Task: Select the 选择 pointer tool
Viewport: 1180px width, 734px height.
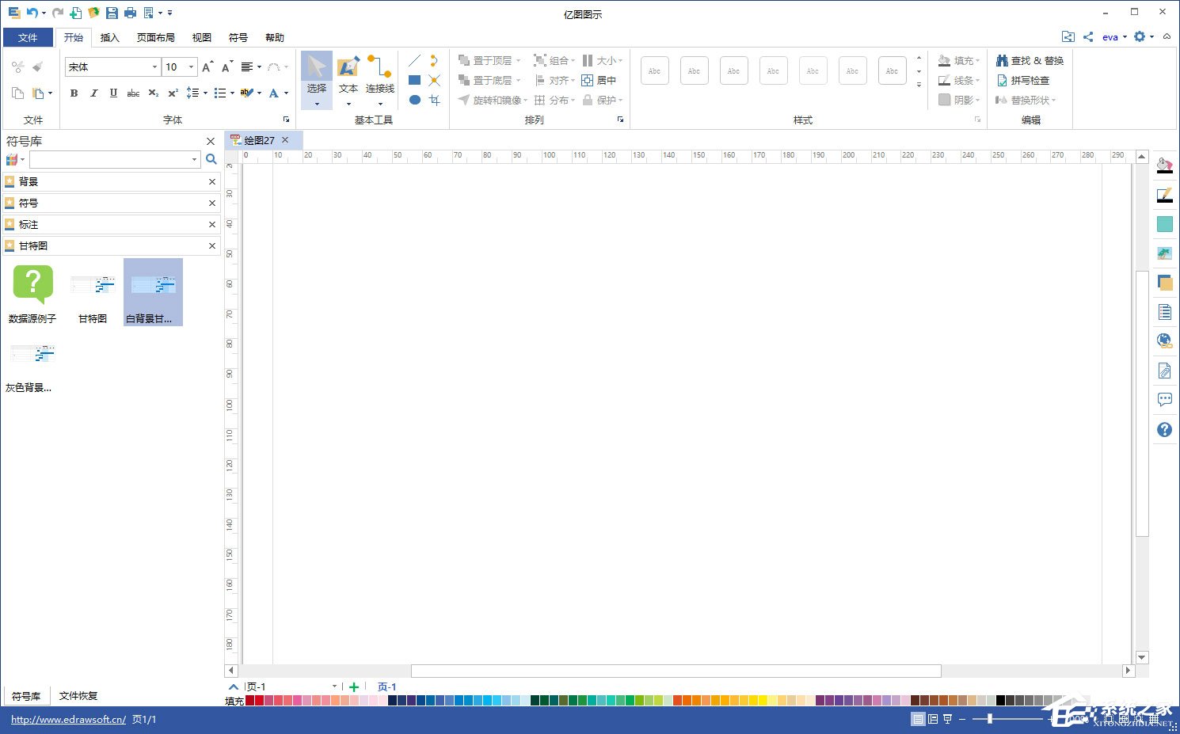Action: [x=316, y=80]
